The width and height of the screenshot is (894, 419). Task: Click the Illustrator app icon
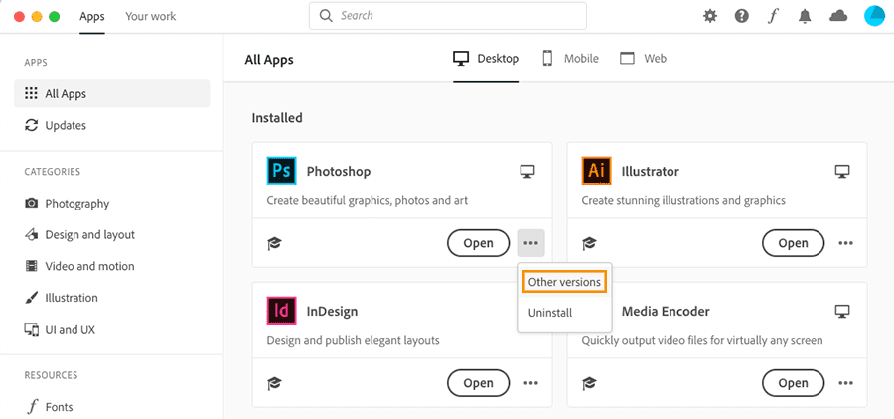597,171
